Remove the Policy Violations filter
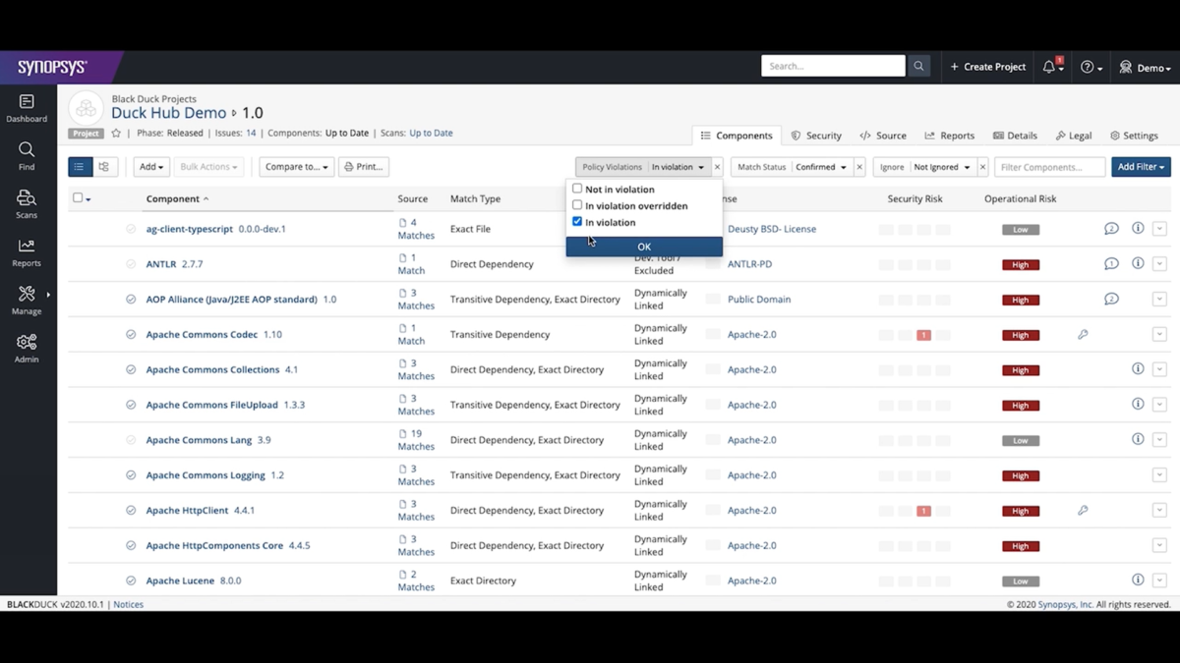Screen dimensions: 1180x663 click(x=717, y=167)
